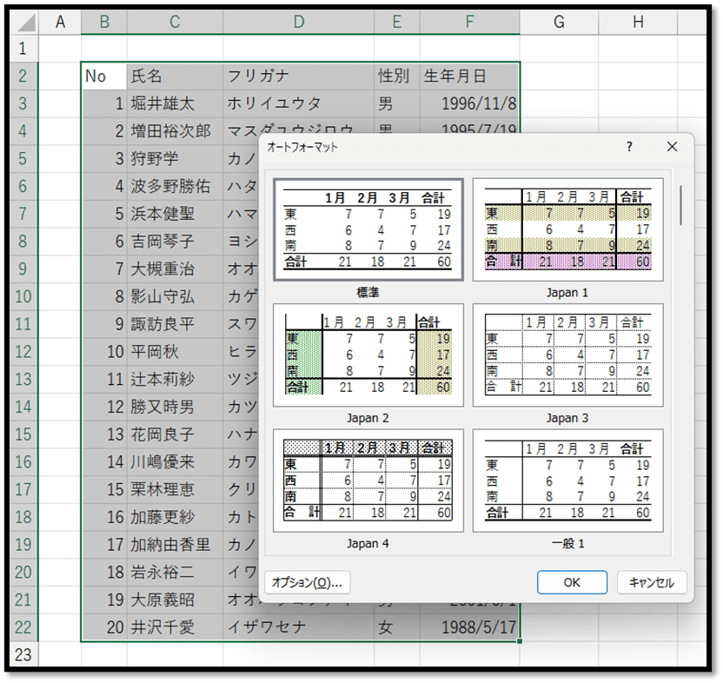Select column F header
This screenshot has width=723, height=683.
(x=469, y=22)
